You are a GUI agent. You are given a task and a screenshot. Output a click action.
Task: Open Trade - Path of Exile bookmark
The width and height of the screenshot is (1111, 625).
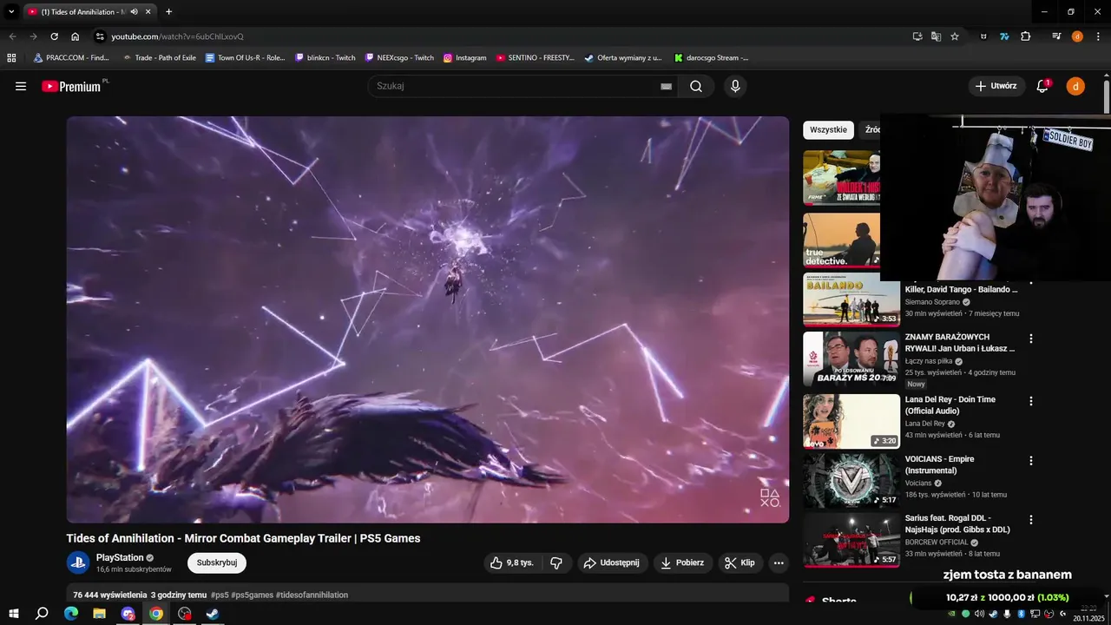pos(159,57)
